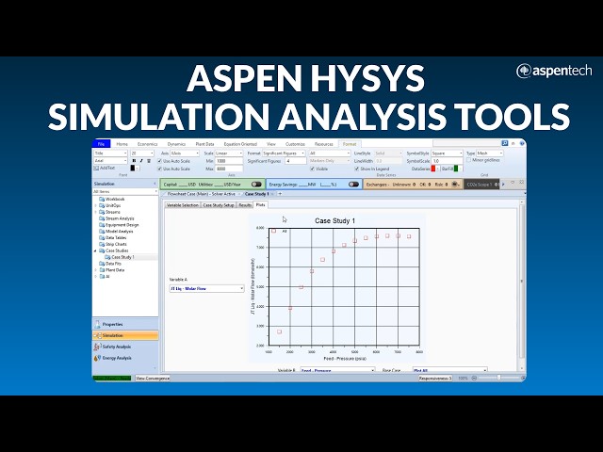
Task: Click the Properties flask icon
Action: [x=97, y=324]
